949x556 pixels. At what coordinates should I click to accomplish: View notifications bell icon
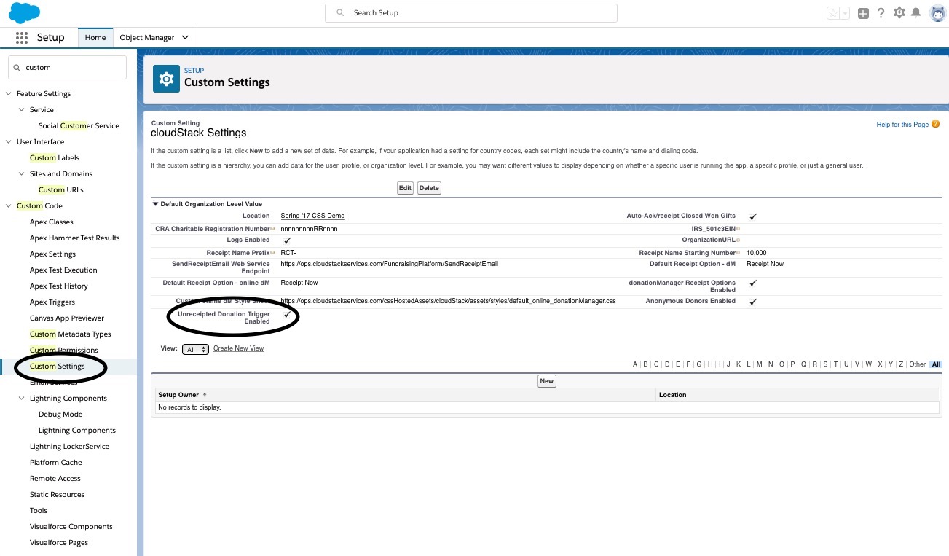(916, 13)
